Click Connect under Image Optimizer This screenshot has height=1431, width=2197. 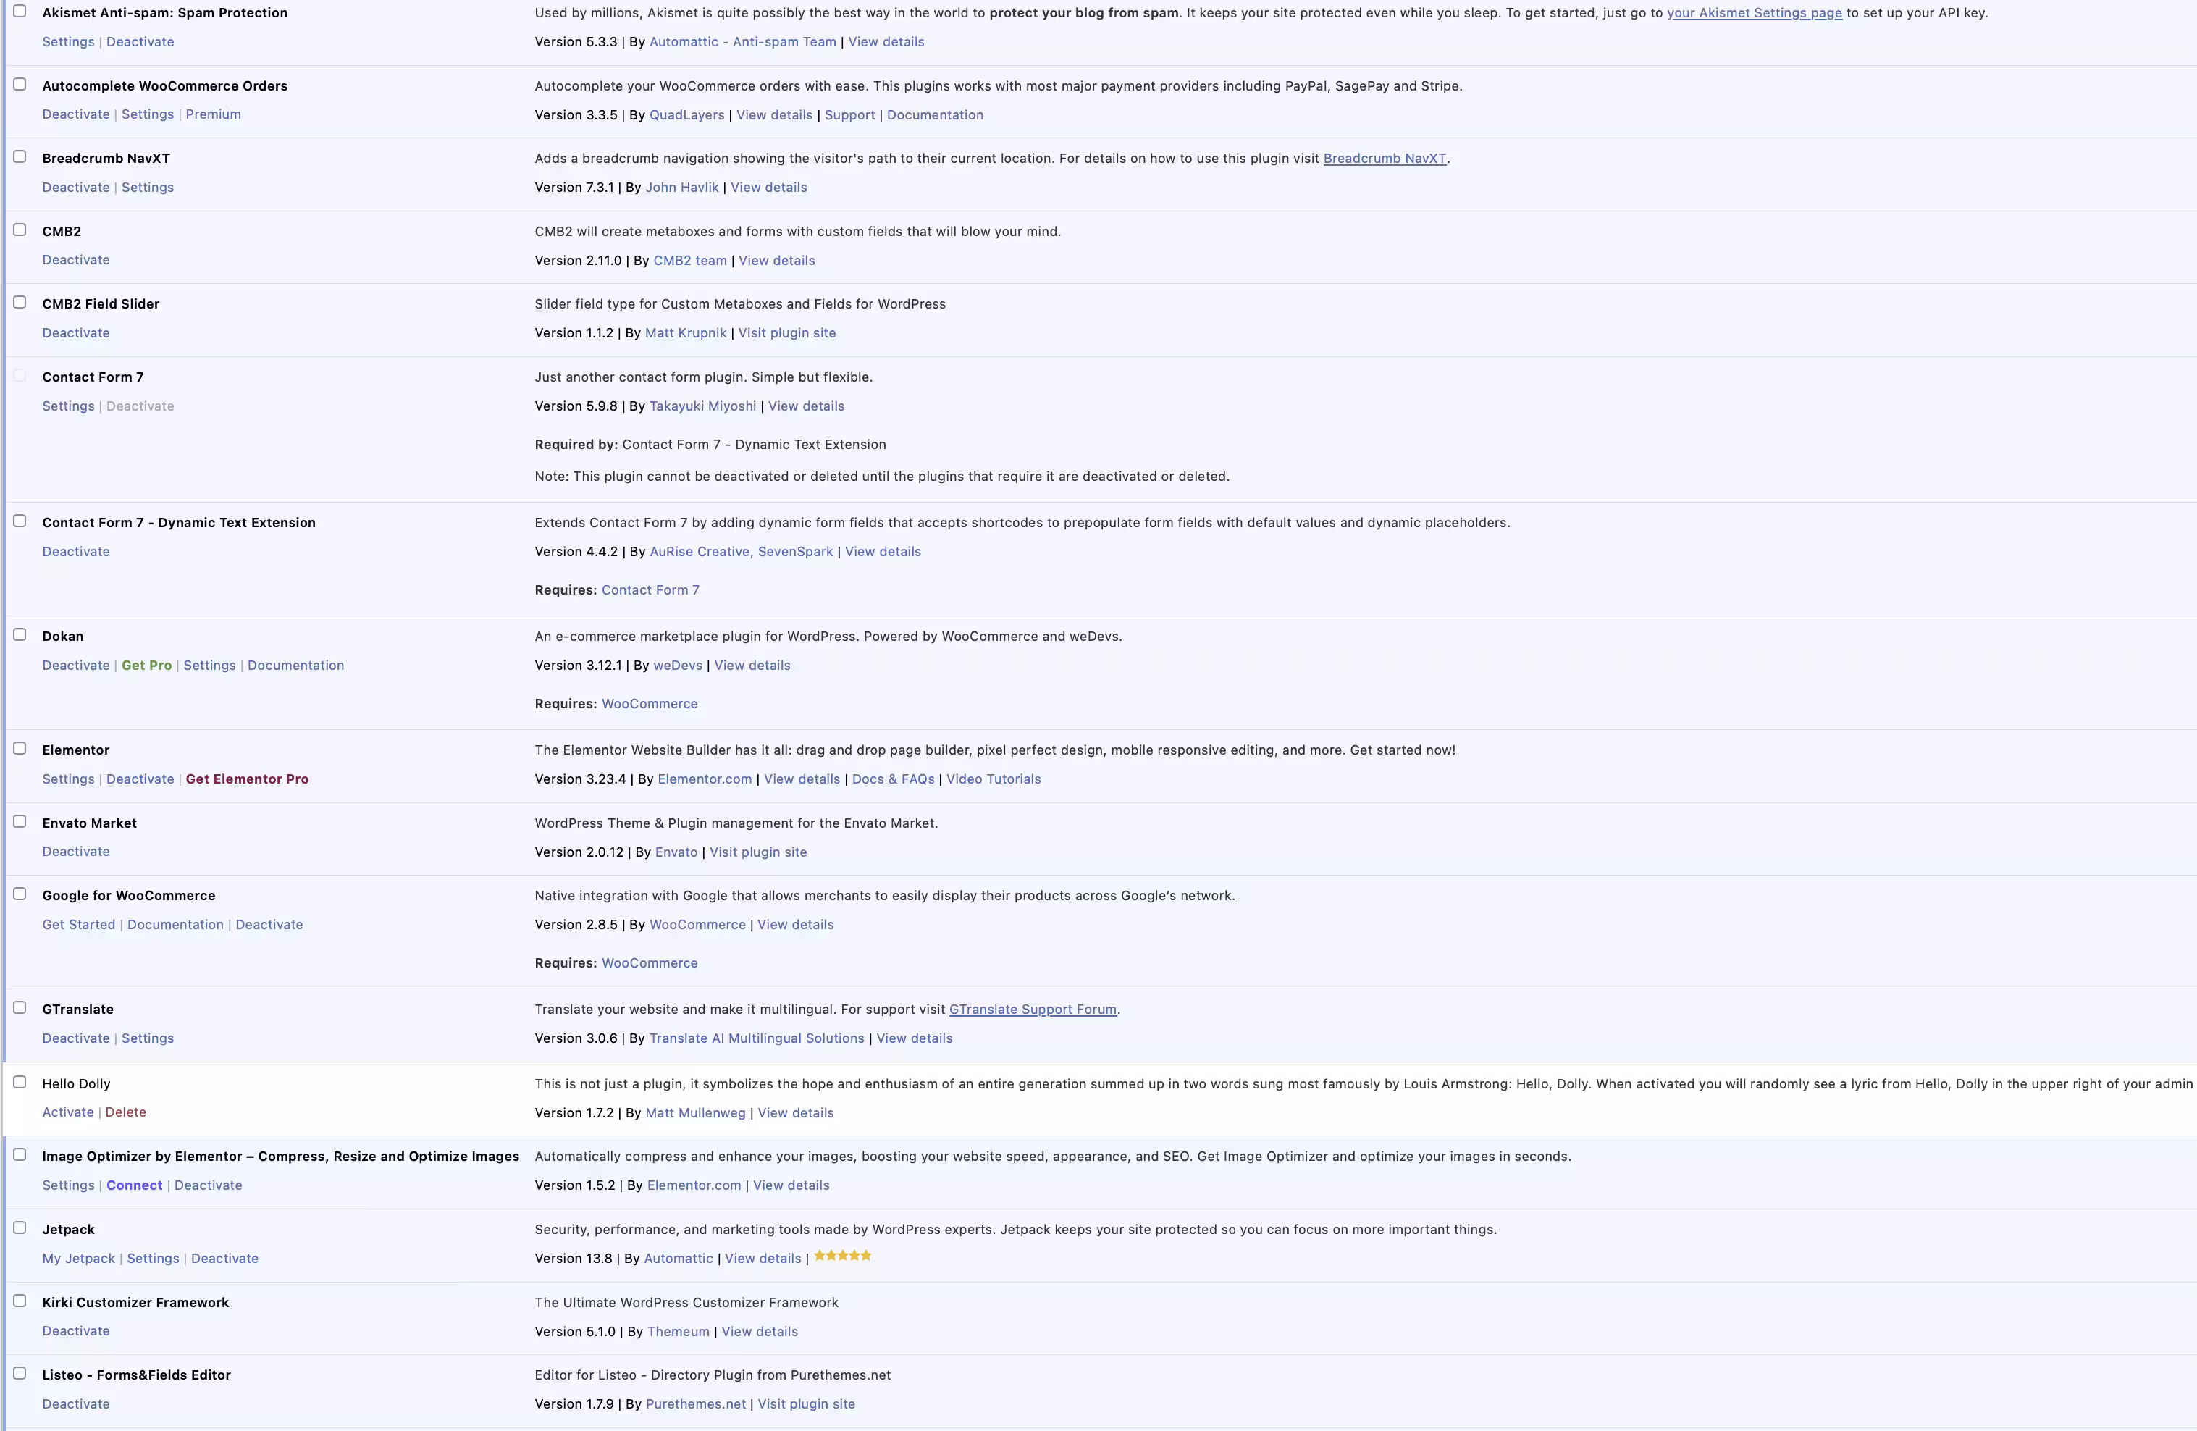click(135, 1185)
